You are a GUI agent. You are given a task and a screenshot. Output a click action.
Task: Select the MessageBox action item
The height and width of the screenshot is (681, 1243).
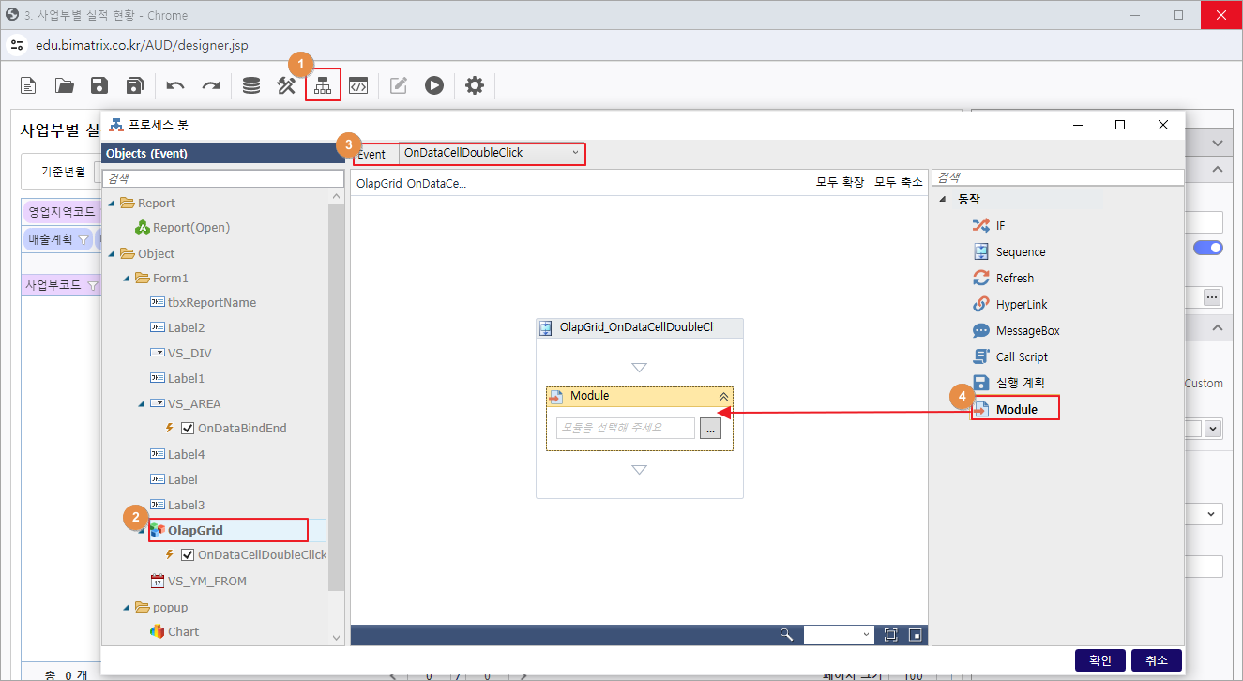tap(1027, 331)
